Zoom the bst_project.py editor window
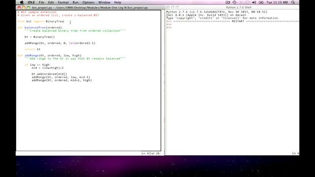This screenshot has width=315, height=177. click(29, 8)
